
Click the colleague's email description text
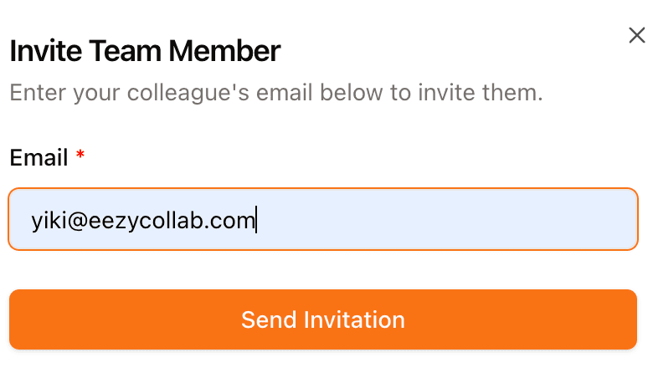click(x=276, y=92)
